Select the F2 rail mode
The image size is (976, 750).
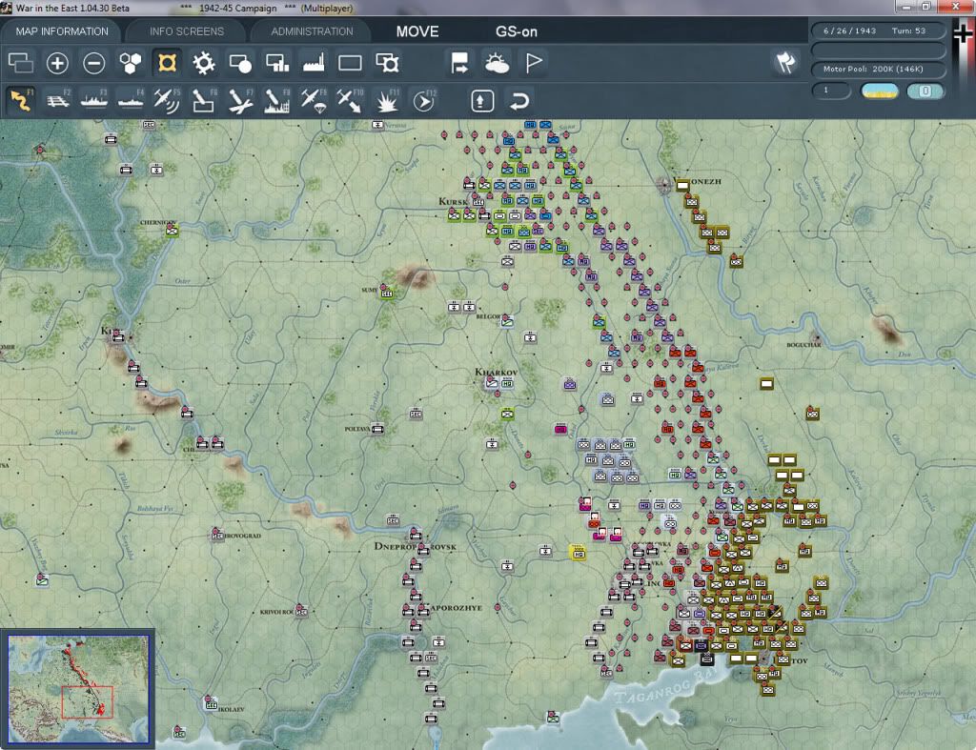pyautogui.click(x=58, y=100)
